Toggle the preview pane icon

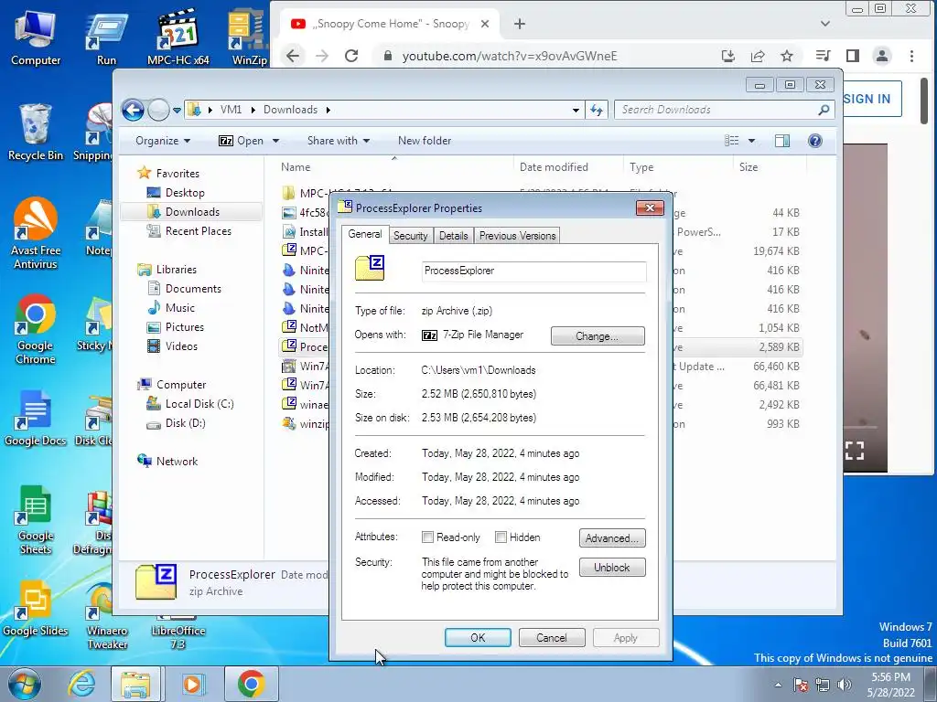[x=782, y=141]
